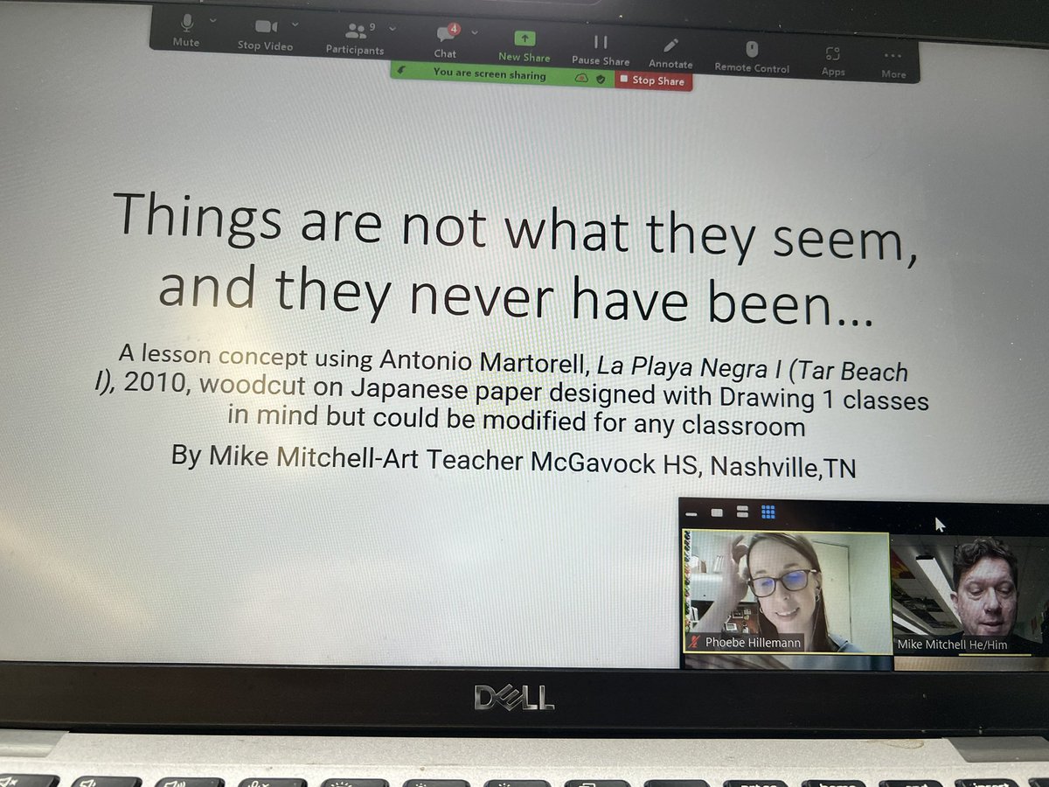The image size is (1049, 787).
Task: Switch video panel to stacked two-video view
Action: tap(742, 512)
